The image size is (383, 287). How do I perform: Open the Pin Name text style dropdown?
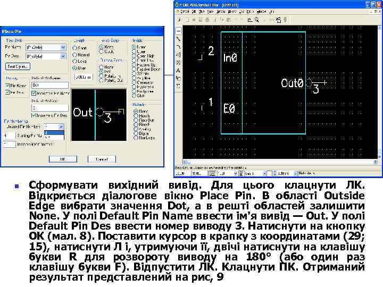pyautogui.click(x=63, y=47)
